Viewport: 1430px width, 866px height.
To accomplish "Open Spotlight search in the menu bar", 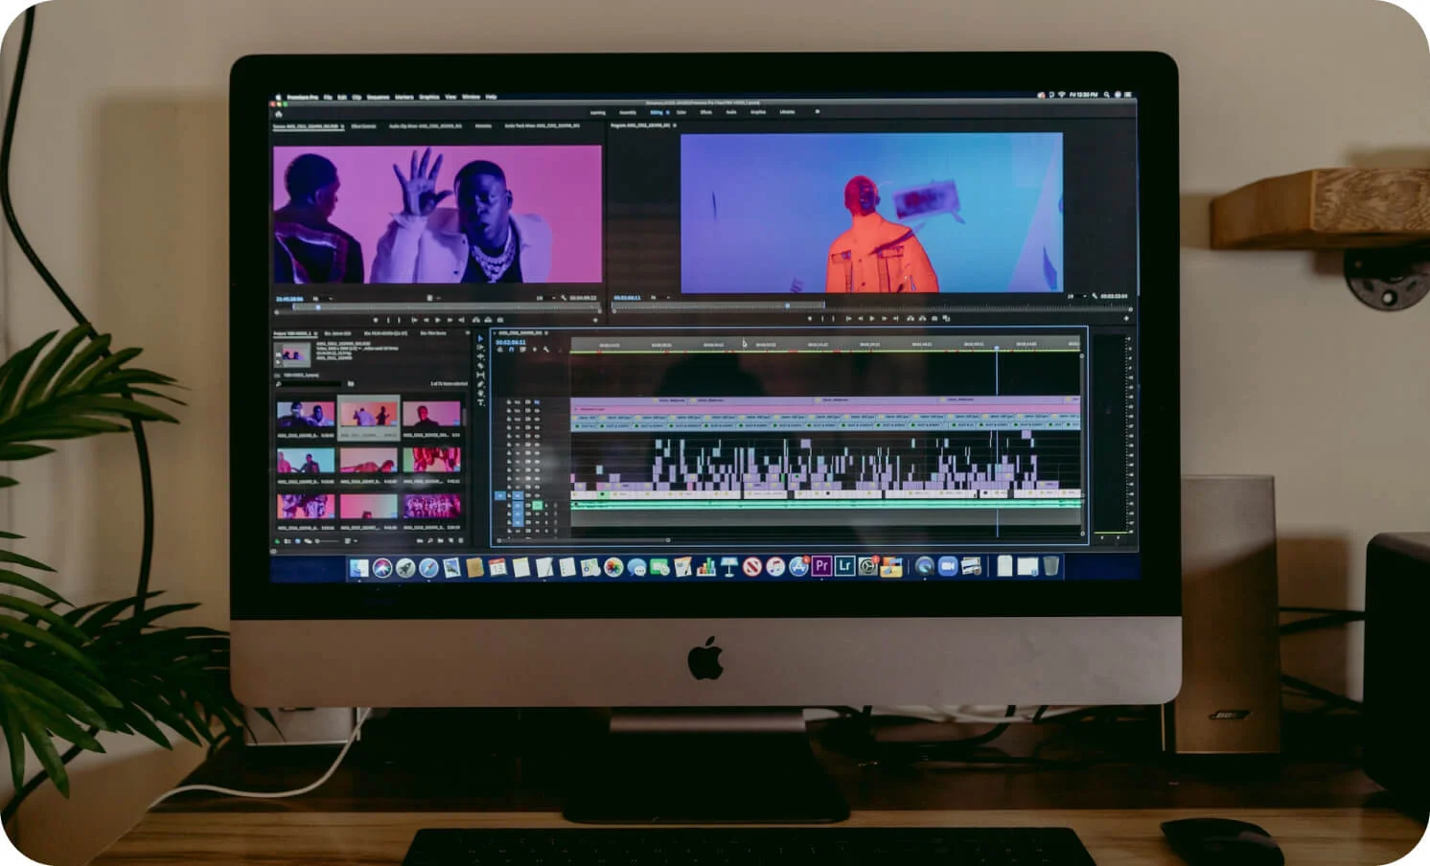I will [x=1106, y=95].
